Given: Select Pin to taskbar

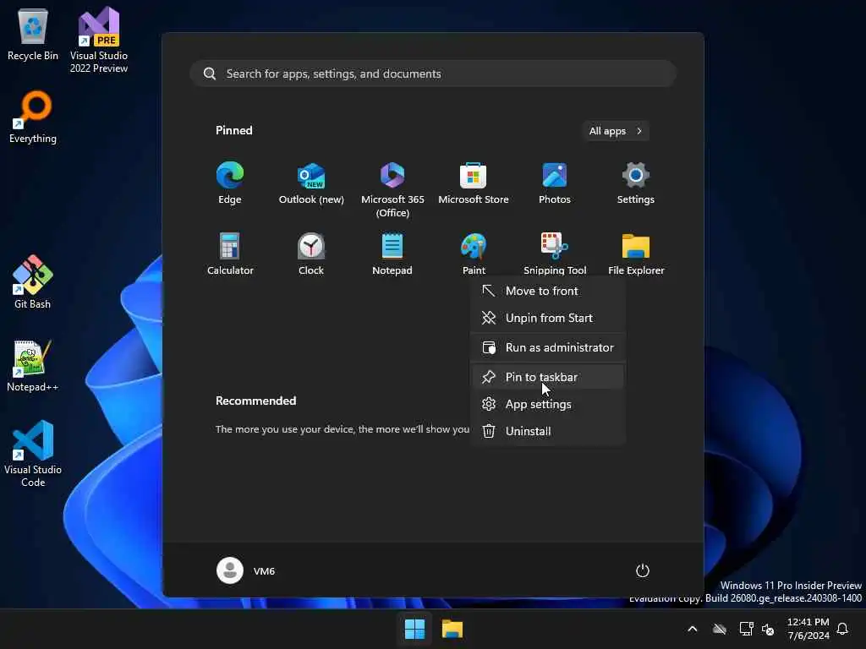Looking at the screenshot, I should tap(547, 377).
